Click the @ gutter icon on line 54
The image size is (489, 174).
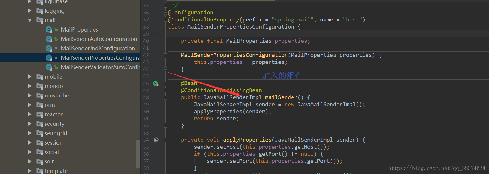click(x=156, y=140)
